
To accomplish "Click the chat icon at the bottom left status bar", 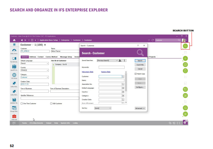I will (14, 123).
